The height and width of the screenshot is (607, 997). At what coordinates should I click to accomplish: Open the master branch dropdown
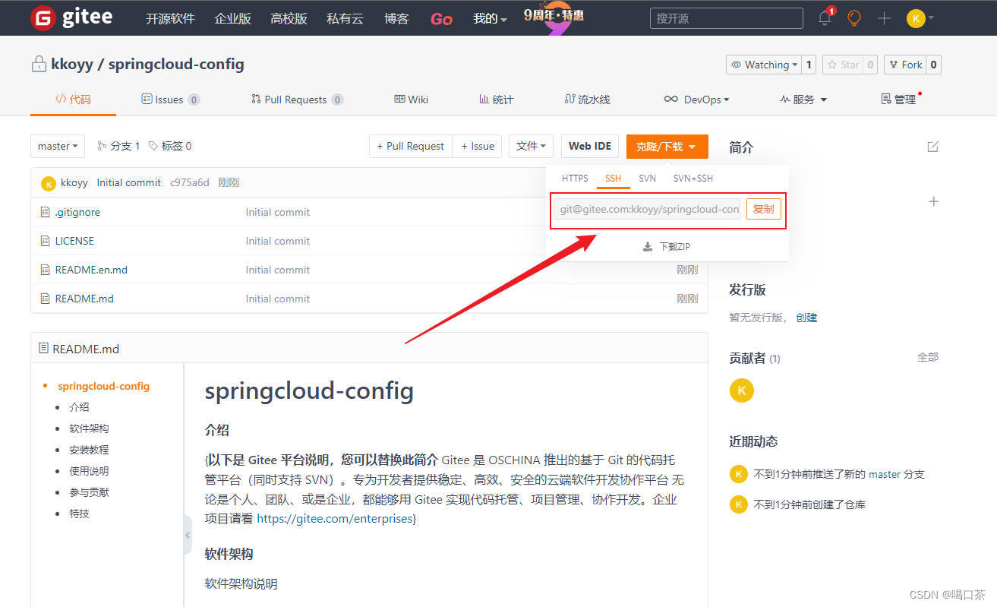(58, 146)
